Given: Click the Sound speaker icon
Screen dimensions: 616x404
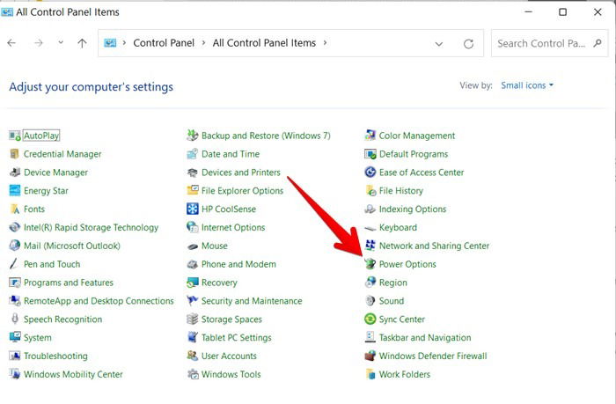Looking at the screenshot, I should coord(370,301).
